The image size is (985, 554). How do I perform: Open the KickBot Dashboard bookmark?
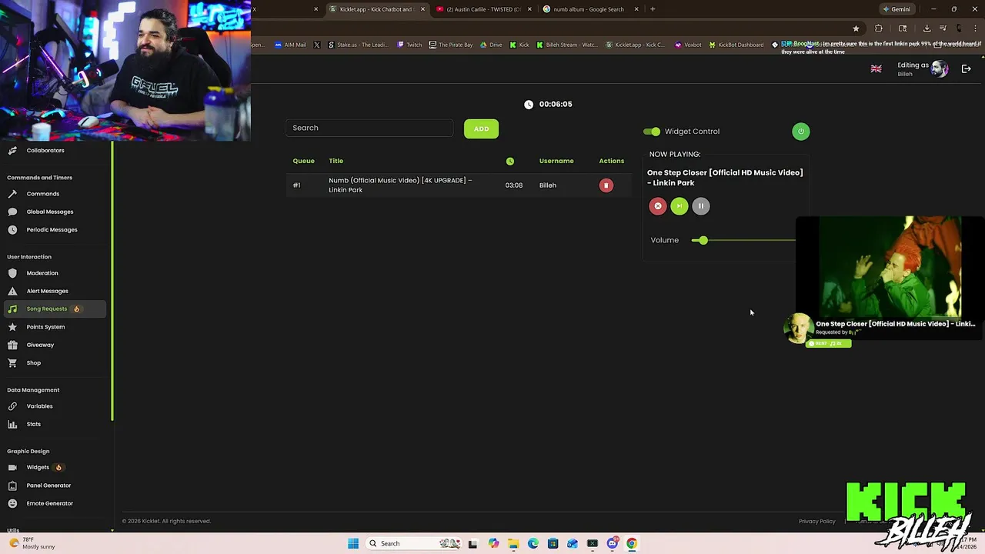pyautogui.click(x=736, y=45)
